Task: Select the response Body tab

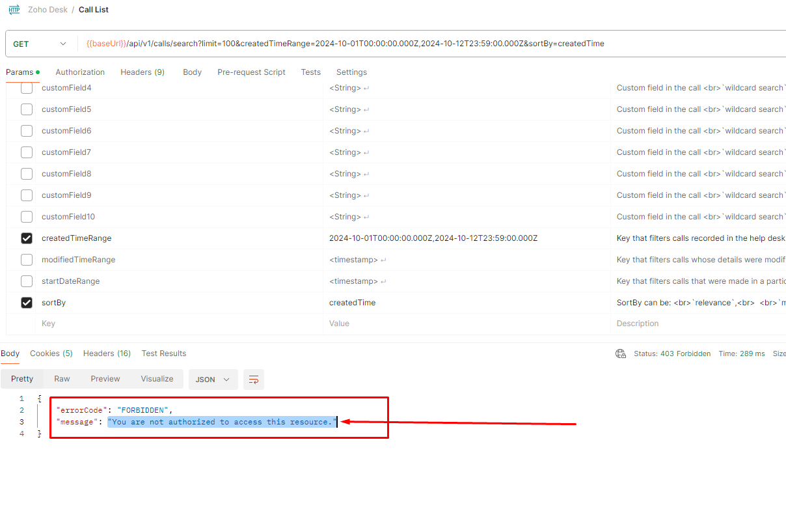Action: [x=10, y=354]
